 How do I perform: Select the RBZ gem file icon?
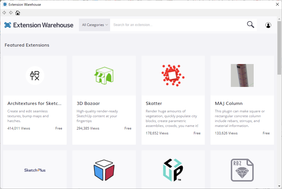click(x=242, y=170)
